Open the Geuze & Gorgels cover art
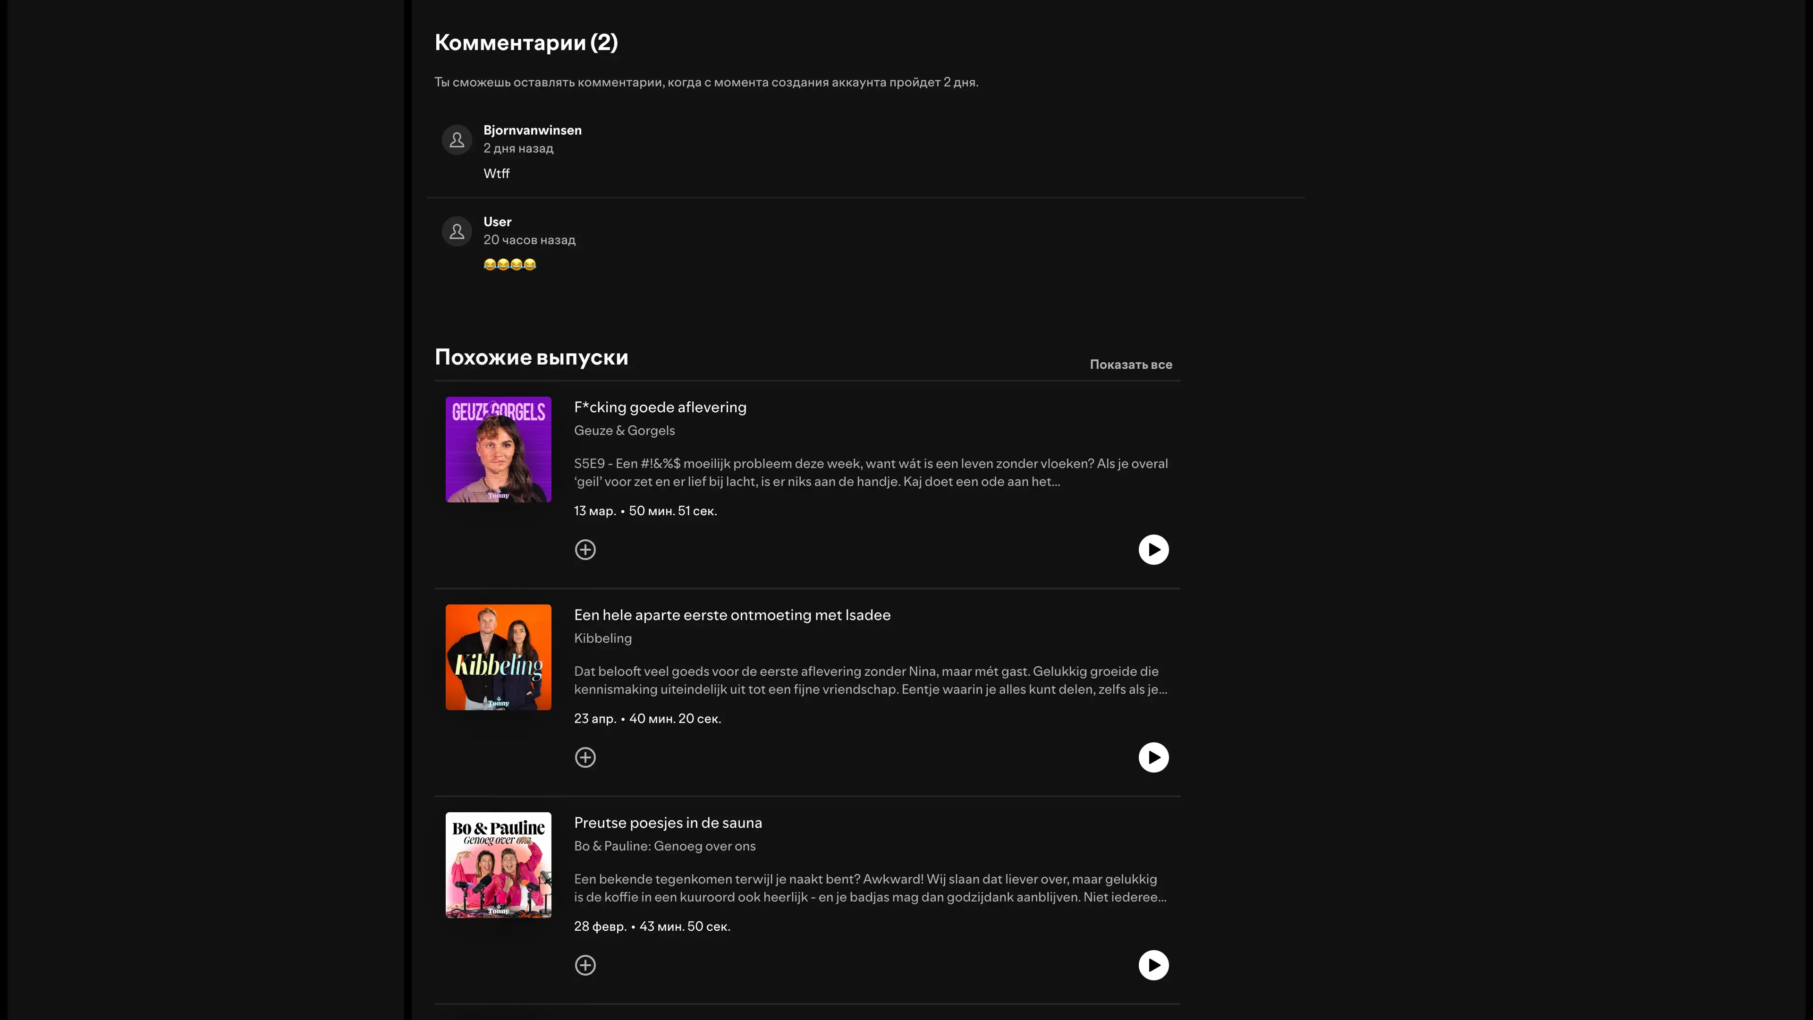The image size is (1813, 1020). point(498,449)
